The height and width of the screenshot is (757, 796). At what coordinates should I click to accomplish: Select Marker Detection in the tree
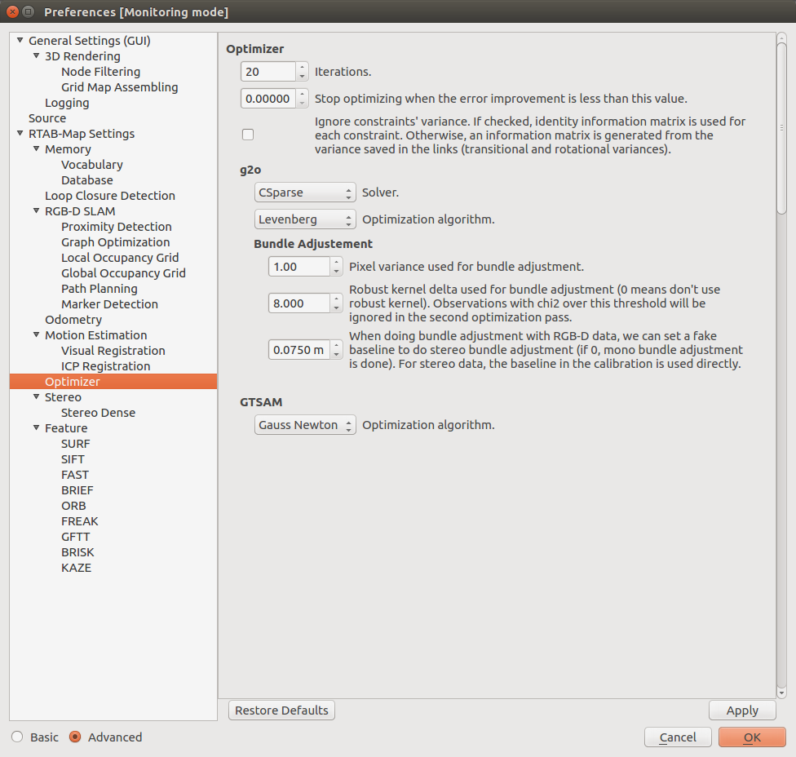coord(109,304)
